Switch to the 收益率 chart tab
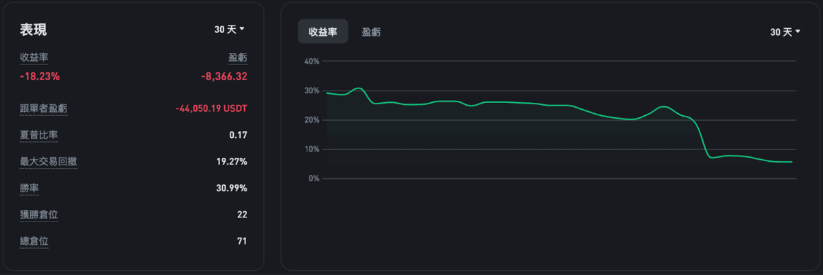This screenshot has height=275, width=823. pos(322,32)
